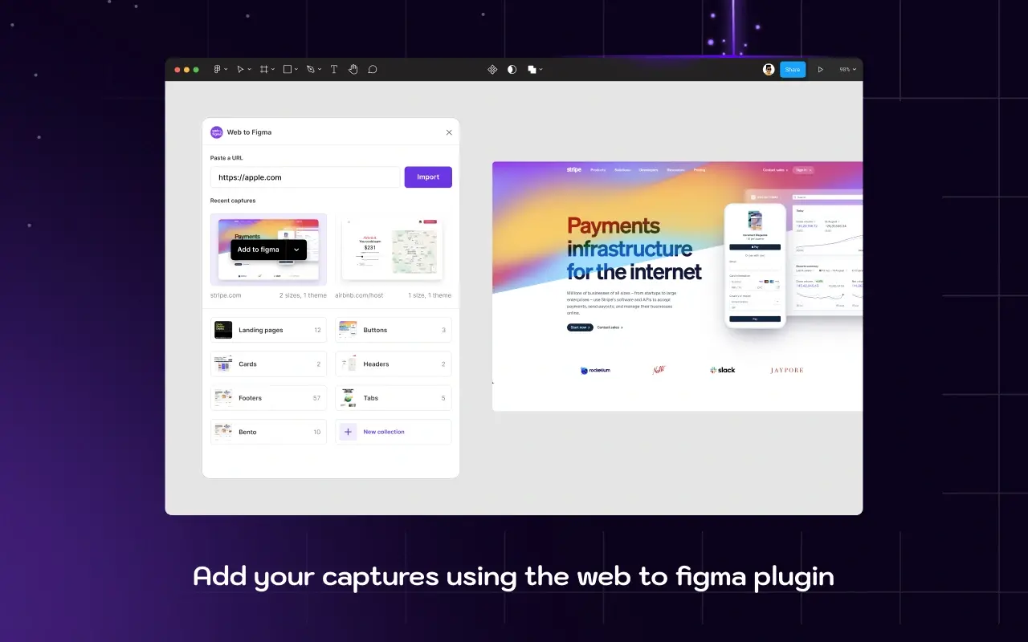Open the 98% zoom dropdown

tap(847, 70)
